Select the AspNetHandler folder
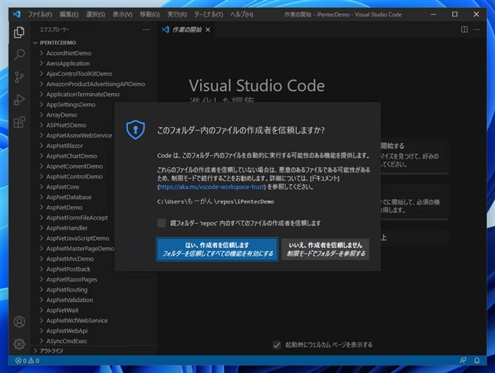Screen dimensions: 495x373 pos(67,228)
